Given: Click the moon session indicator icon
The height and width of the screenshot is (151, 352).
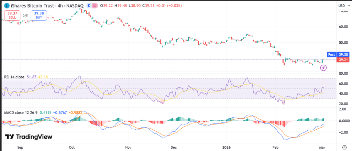Looking at the screenshot, I should (88, 6).
